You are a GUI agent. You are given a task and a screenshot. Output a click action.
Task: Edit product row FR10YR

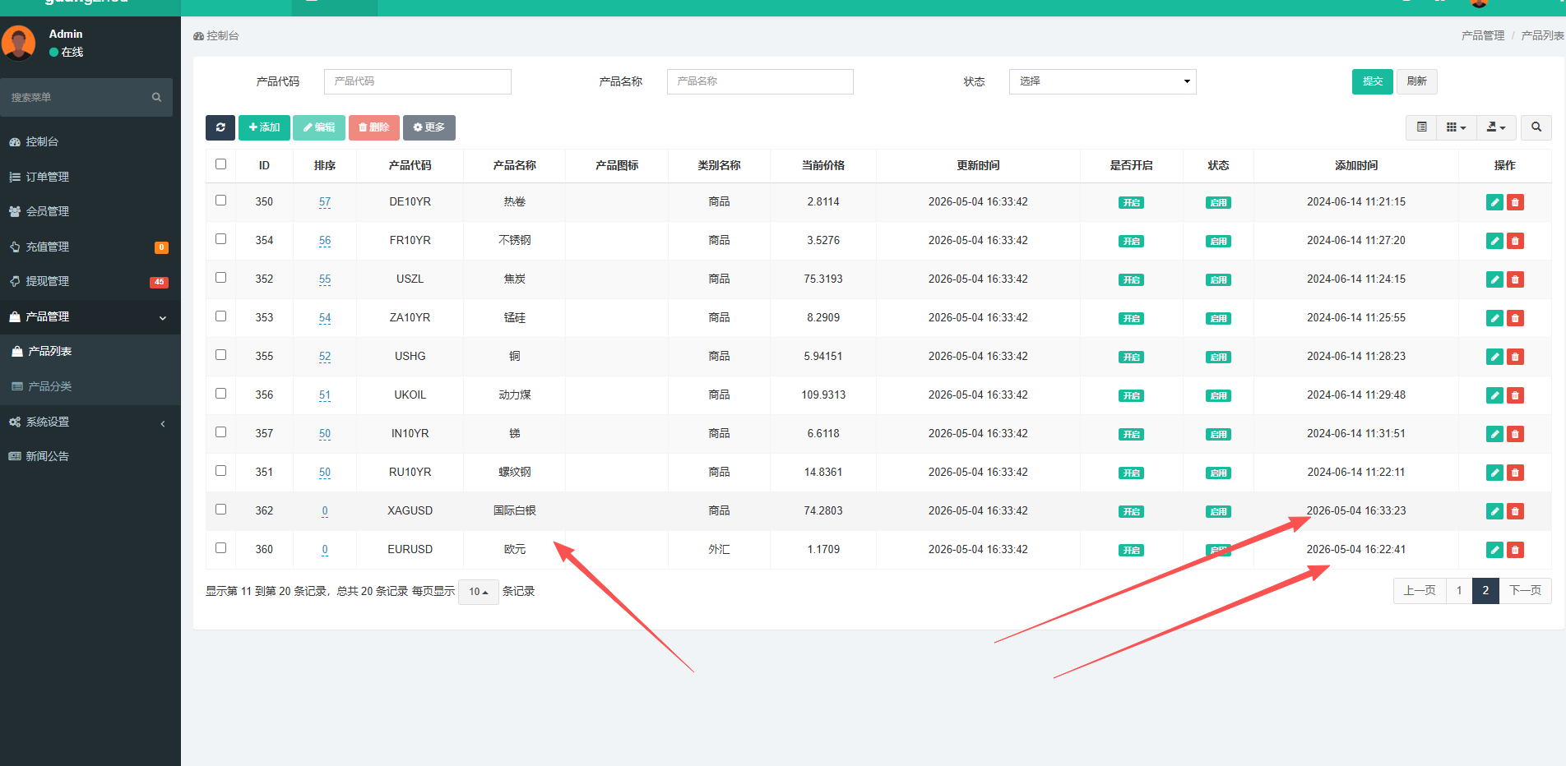point(1495,241)
